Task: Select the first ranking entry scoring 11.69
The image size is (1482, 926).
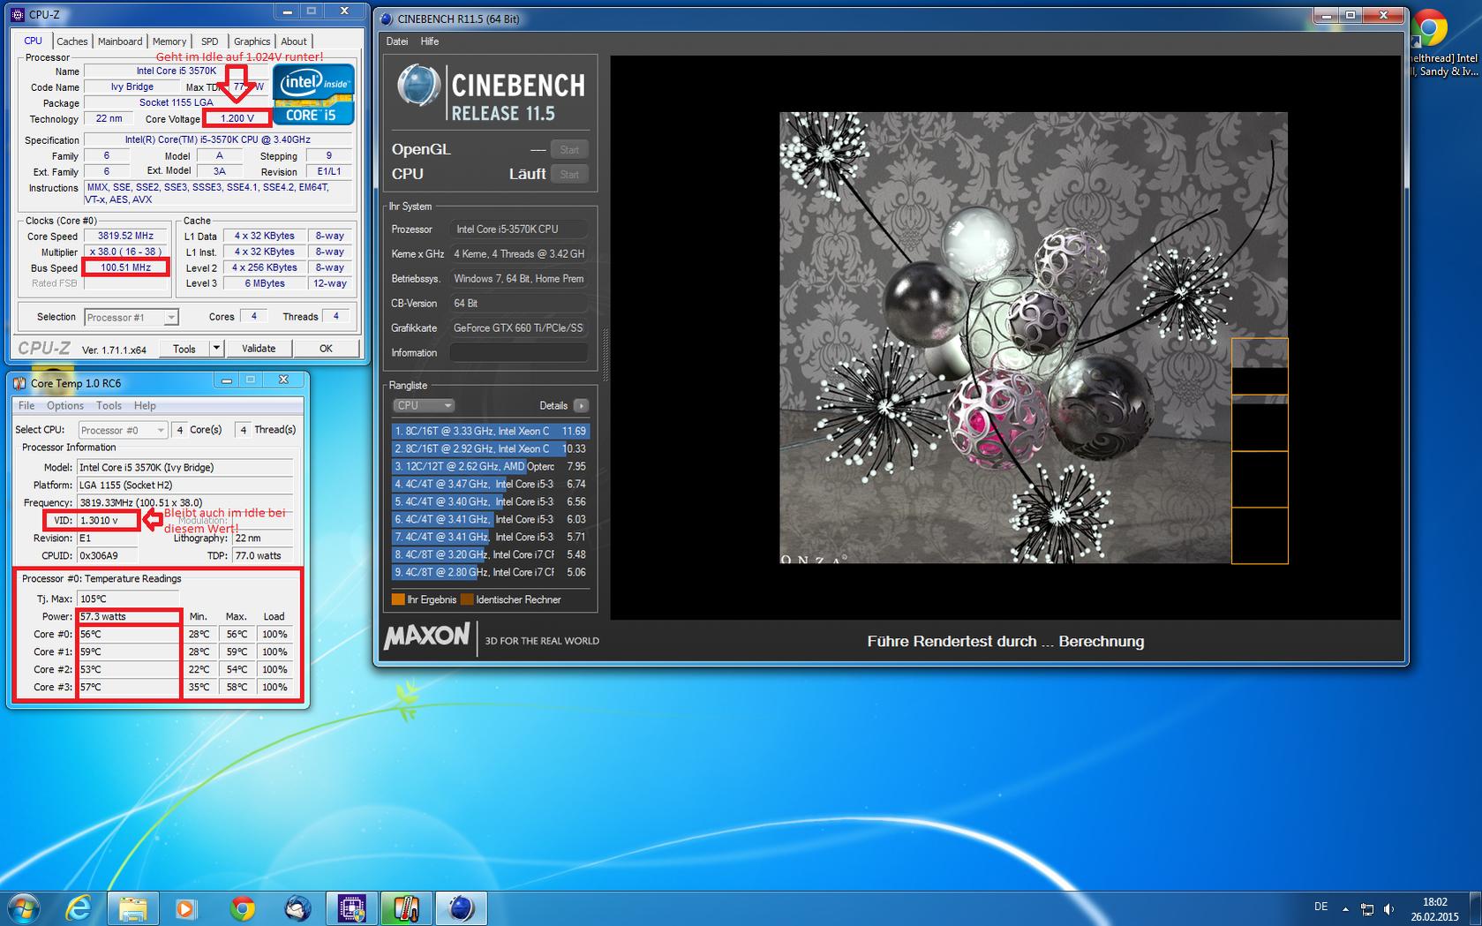Action: pyautogui.click(x=490, y=432)
